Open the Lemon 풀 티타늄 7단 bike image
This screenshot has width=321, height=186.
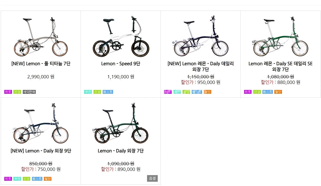(x=41, y=37)
